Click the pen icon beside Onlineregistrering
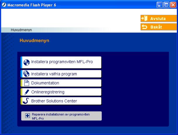The height and width of the screenshot is (135, 178). (27, 92)
